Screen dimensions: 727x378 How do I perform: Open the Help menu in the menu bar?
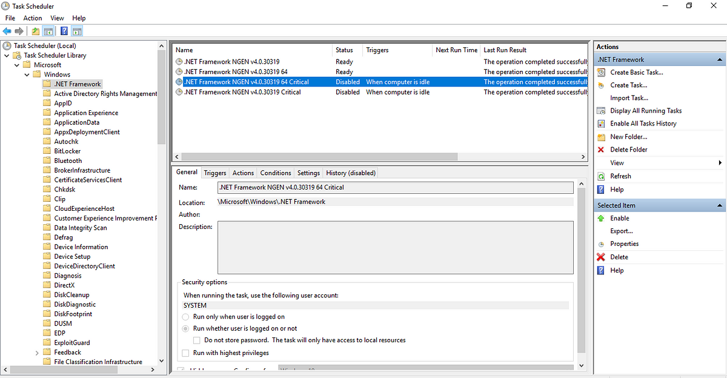coord(79,18)
